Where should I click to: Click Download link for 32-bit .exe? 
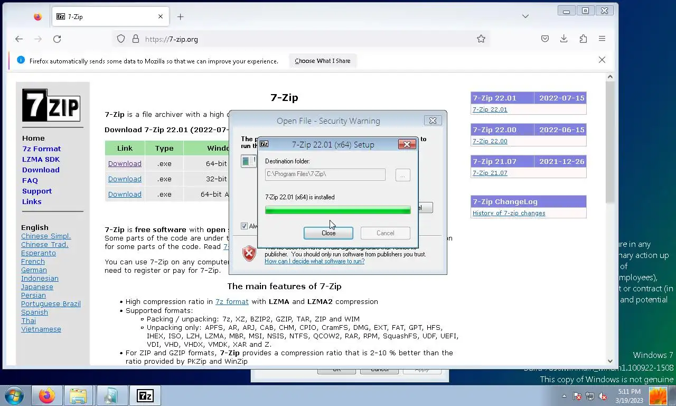tap(125, 179)
